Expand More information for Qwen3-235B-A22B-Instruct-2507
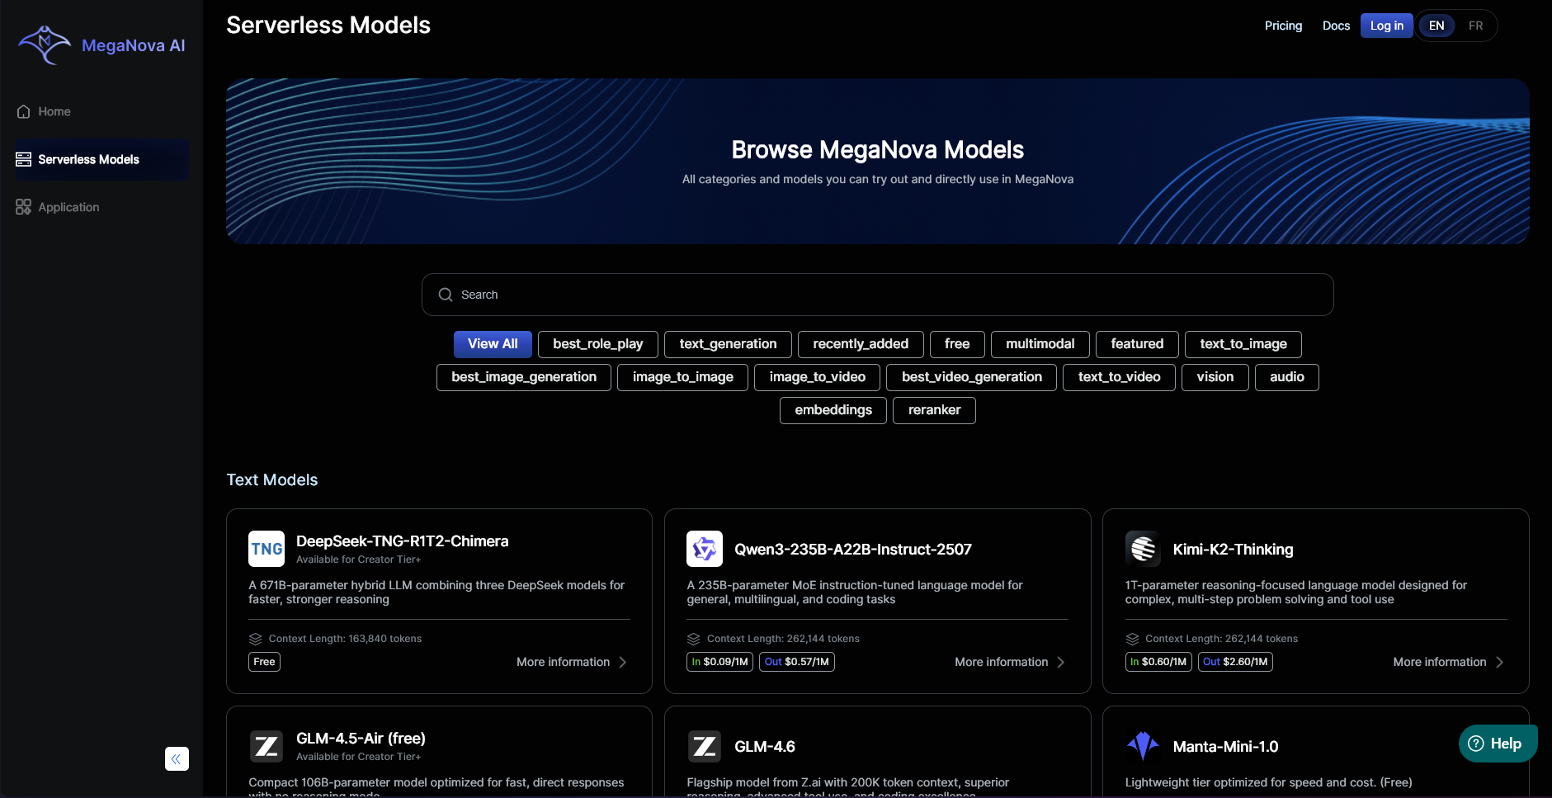The height and width of the screenshot is (798, 1552). pos(1009,662)
